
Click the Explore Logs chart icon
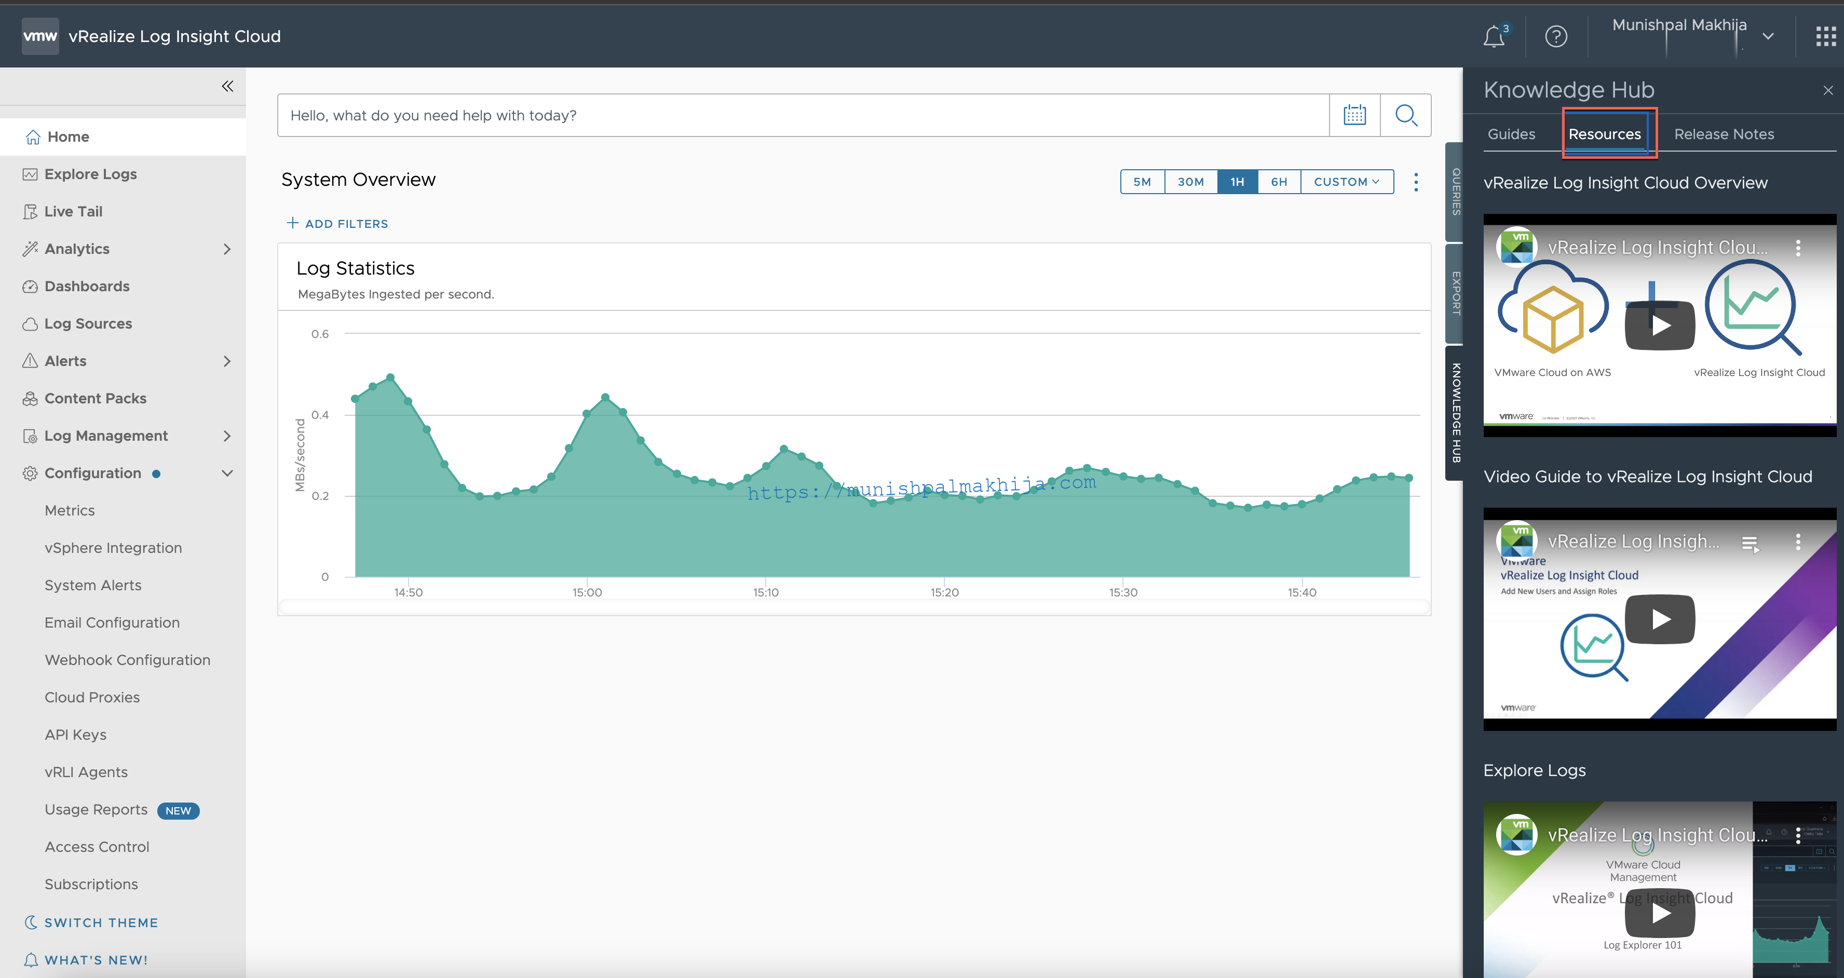pyautogui.click(x=30, y=174)
